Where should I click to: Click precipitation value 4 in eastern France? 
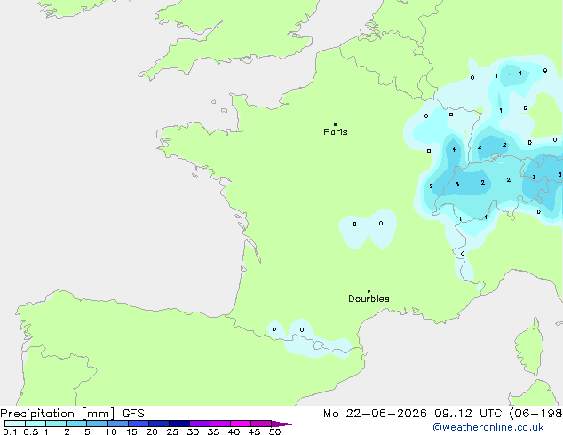(454, 150)
